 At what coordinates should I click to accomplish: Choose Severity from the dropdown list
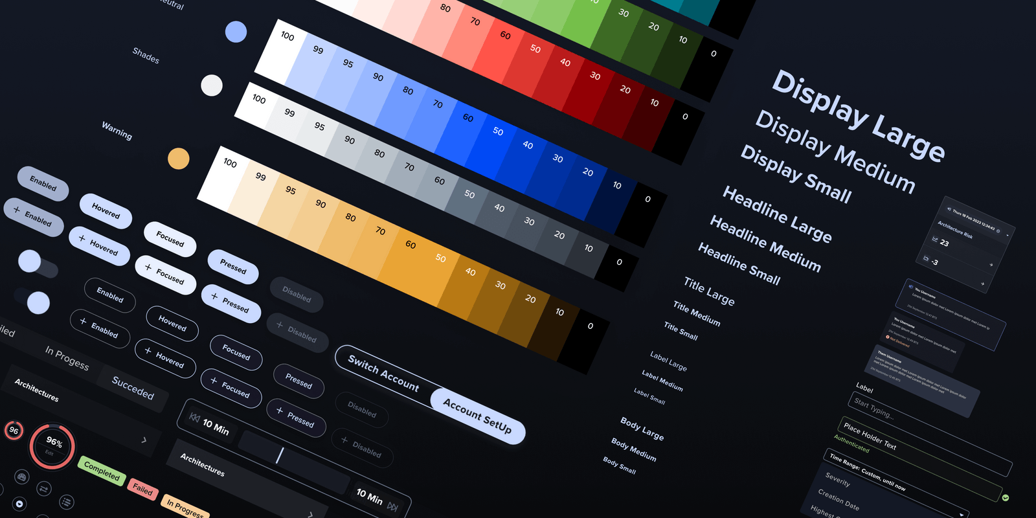pyautogui.click(x=838, y=480)
